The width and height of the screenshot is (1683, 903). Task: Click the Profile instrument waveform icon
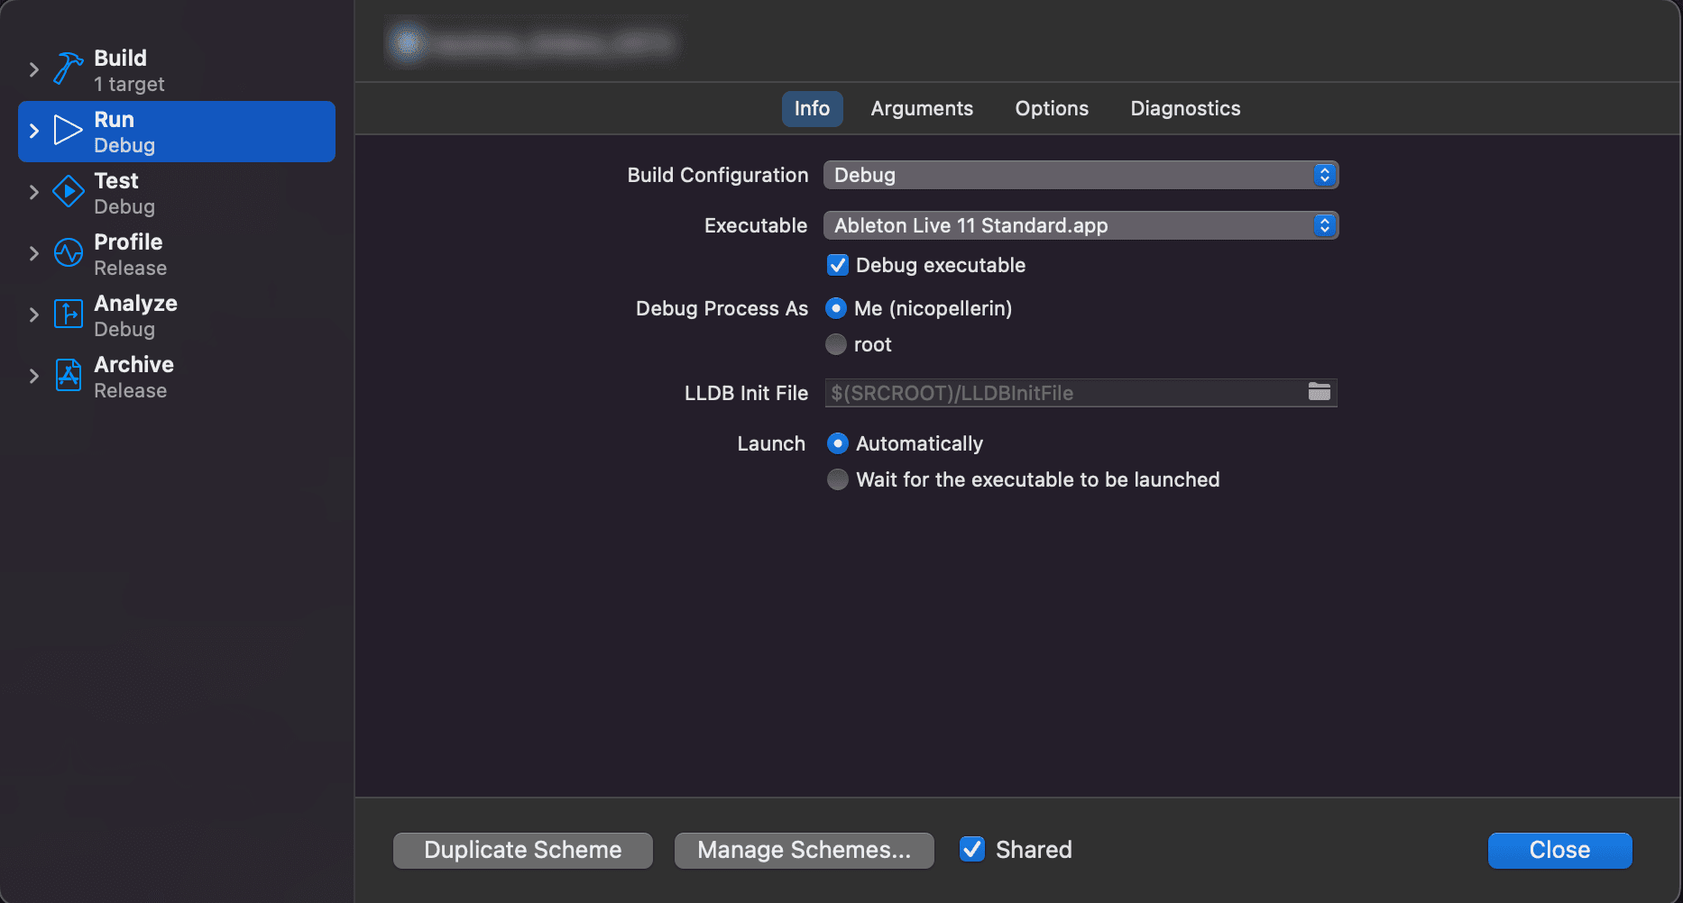68,253
